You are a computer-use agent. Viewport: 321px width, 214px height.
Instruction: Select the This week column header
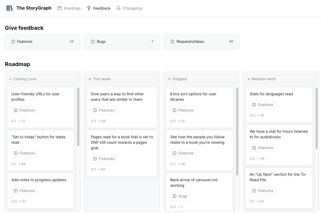[x=122, y=79]
